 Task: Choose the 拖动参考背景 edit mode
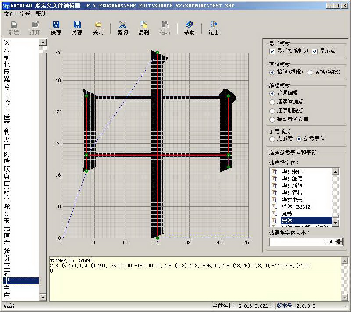[x=272, y=120]
